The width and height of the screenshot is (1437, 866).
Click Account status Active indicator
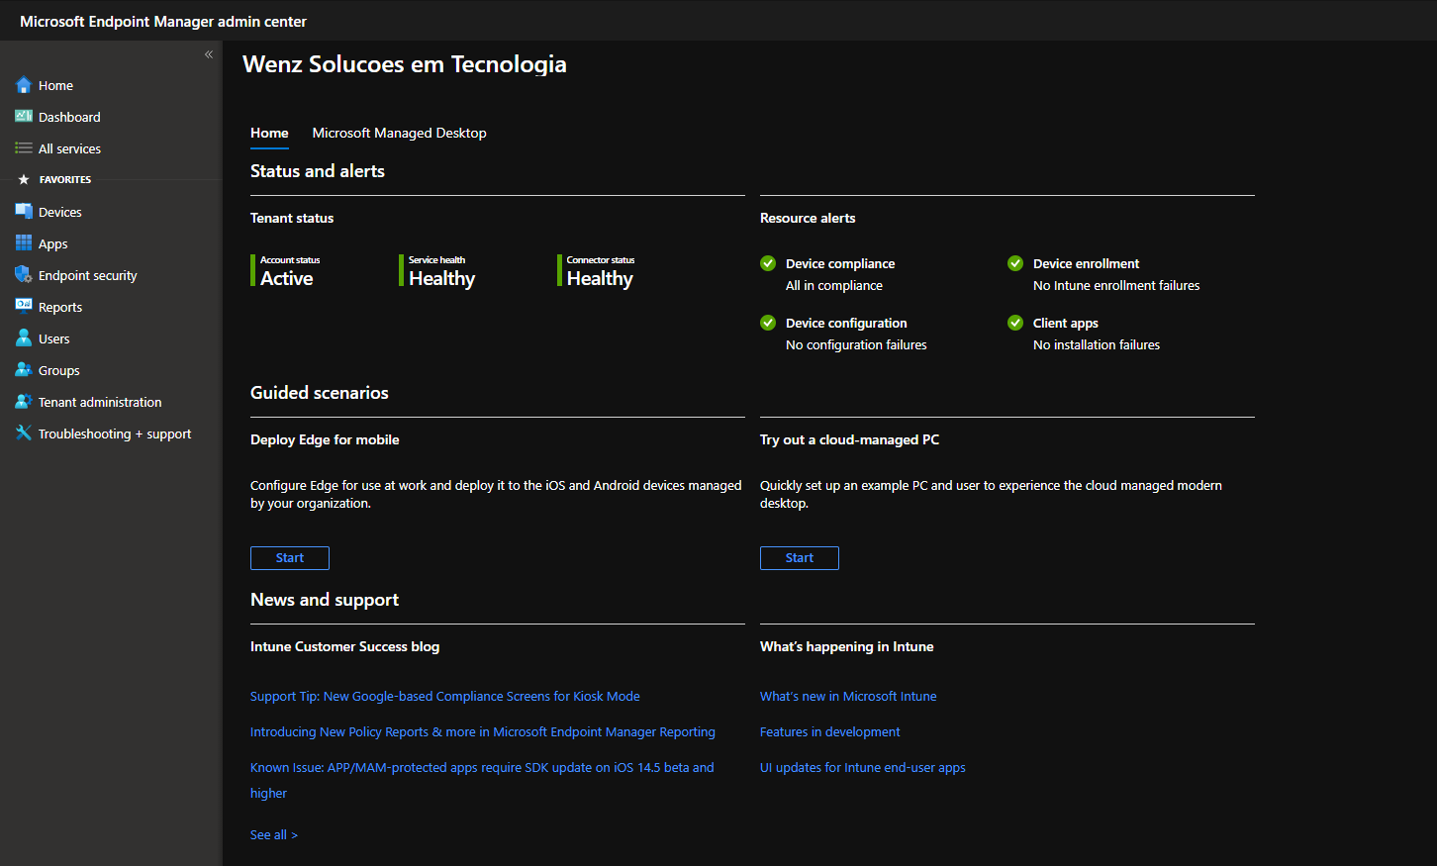pos(286,271)
